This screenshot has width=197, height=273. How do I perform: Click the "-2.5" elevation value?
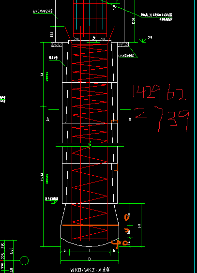(149, 38)
